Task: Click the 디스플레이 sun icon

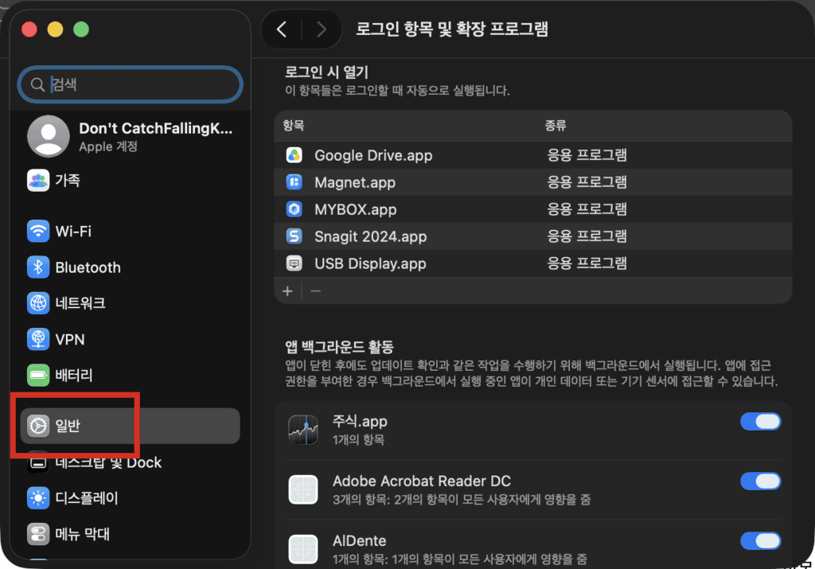Action: (38, 498)
